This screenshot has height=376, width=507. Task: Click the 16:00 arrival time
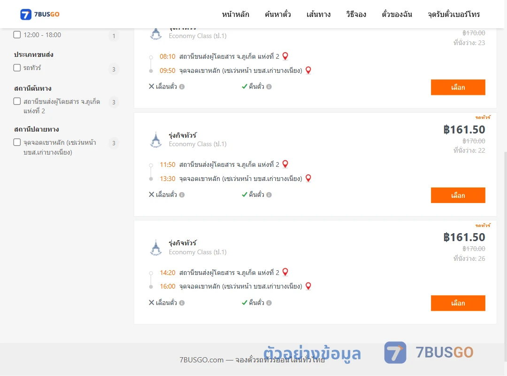tap(168, 286)
